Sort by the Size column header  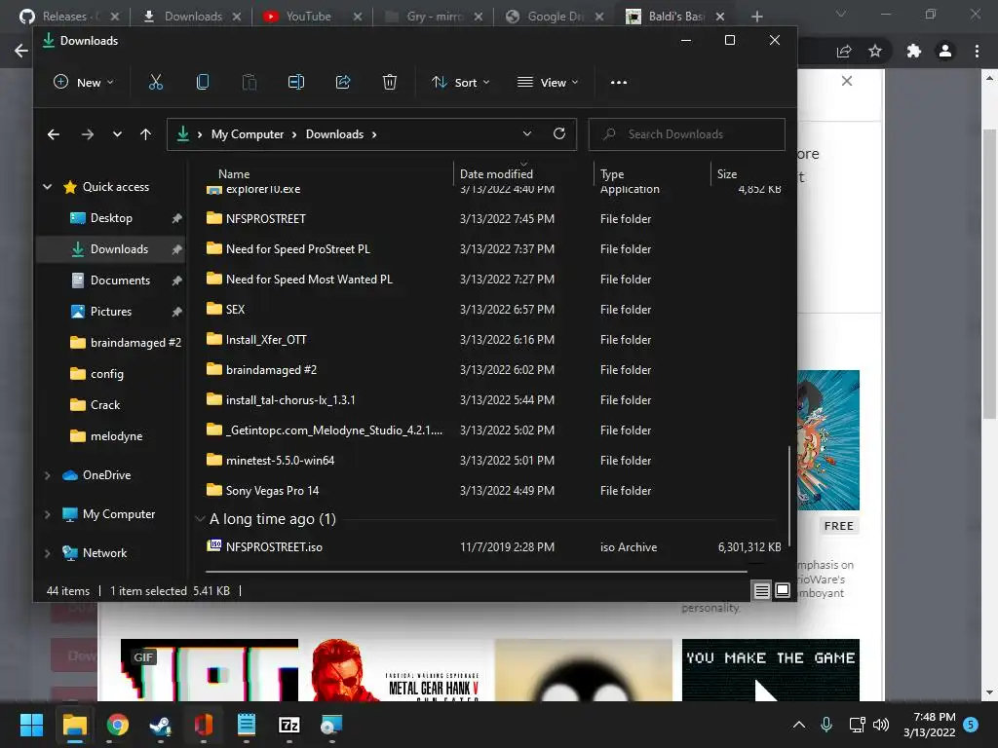[727, 173]
